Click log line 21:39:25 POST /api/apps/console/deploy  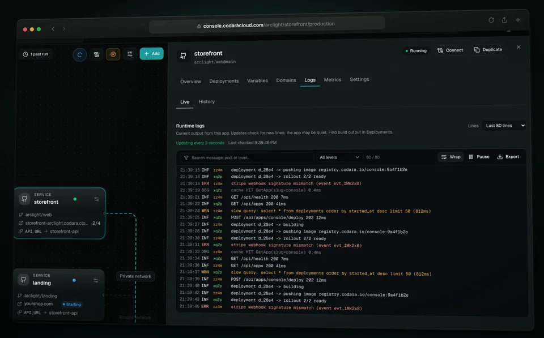click(x=253, y=217)
